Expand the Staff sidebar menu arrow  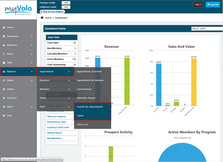31,63
